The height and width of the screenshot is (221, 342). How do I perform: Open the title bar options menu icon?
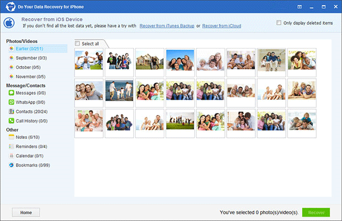[x=300, y=7]
